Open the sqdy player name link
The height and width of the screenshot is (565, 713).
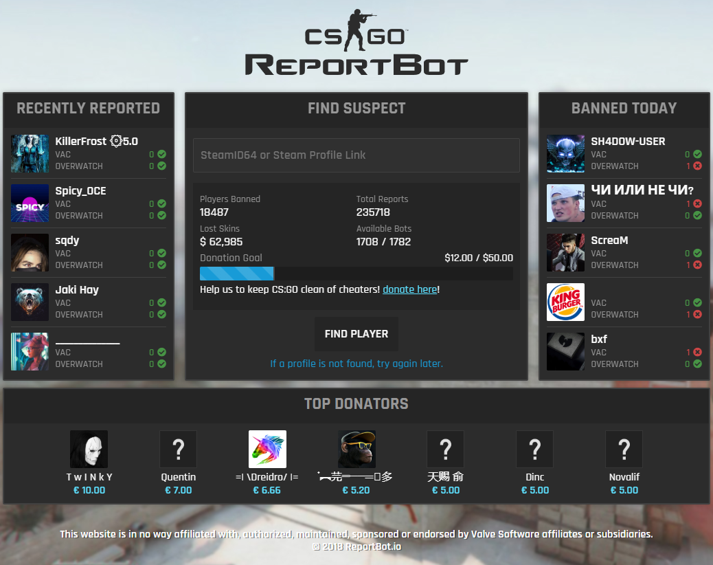pos(67,241)
